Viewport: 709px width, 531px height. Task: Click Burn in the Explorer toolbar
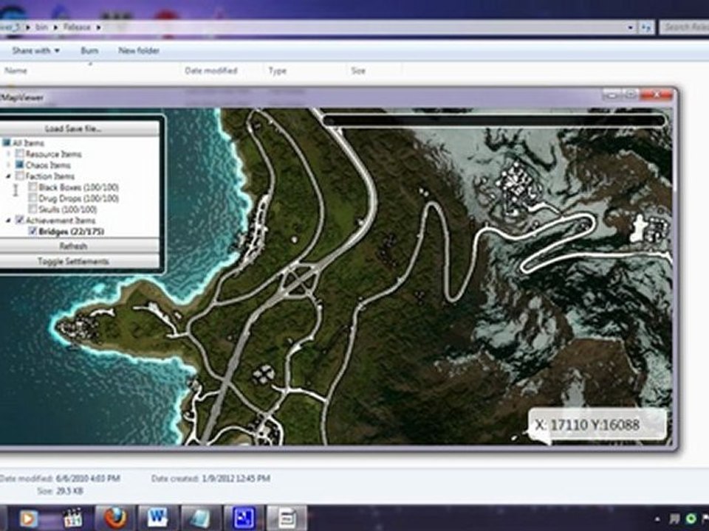pyautogui.click(x=89, y=51)
